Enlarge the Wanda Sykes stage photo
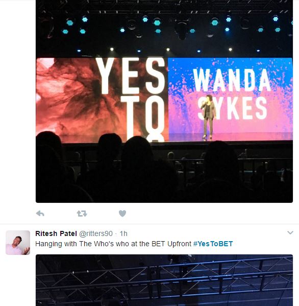 [164, 101]
